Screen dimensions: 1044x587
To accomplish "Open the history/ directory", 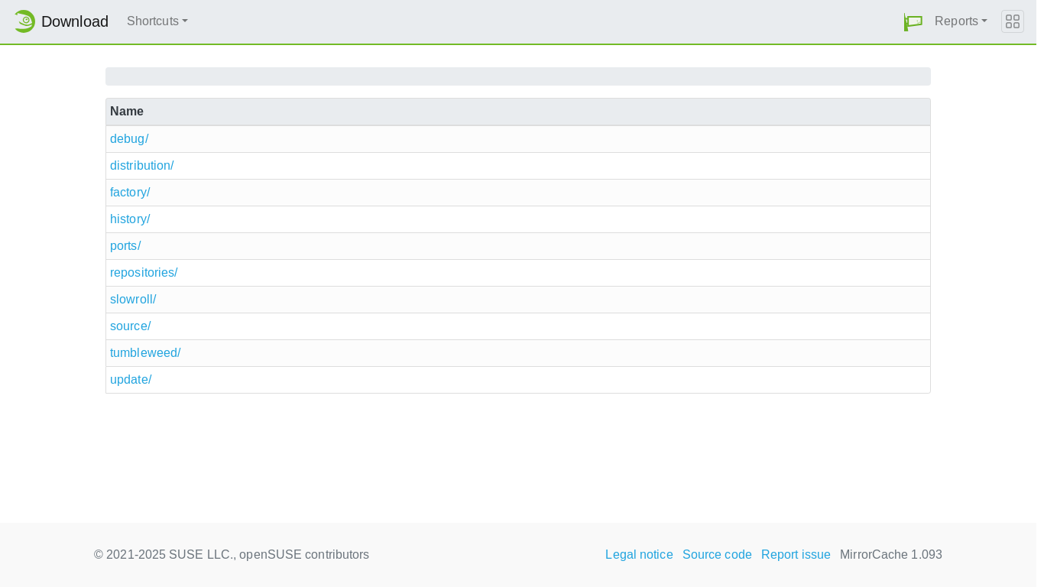I will pyautogui.click(x=130, y=219).
